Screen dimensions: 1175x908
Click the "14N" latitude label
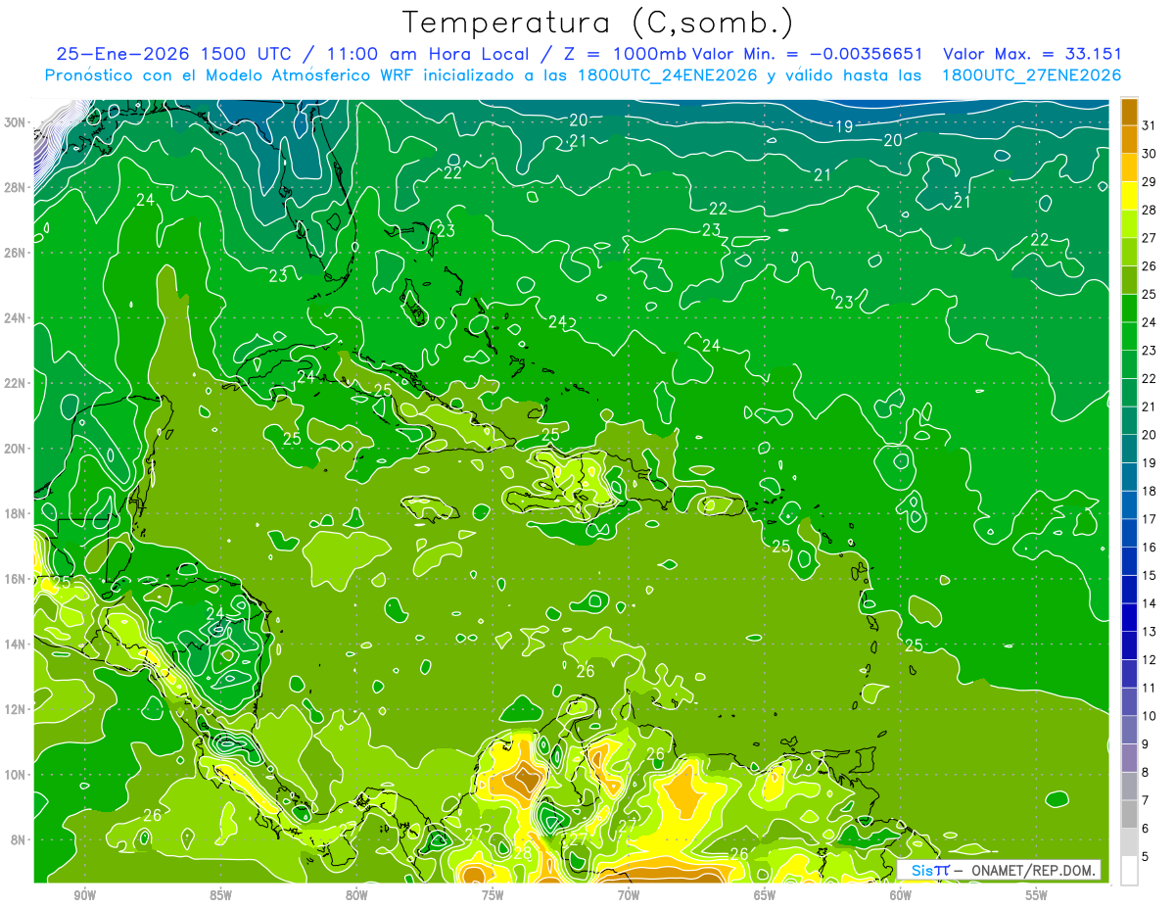coord(15,644)
